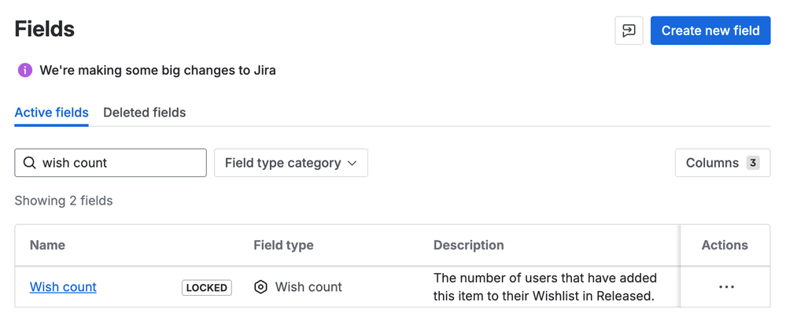The width and height of the screenshot is (786, 321).
Task: Click the Description column header
Action: coord(468,245)
